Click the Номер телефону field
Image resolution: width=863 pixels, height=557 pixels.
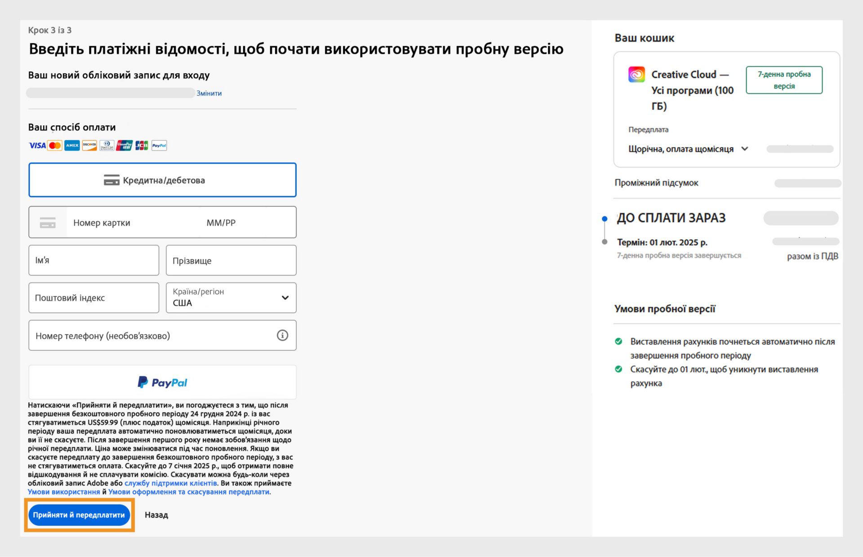tap(162, 336)
